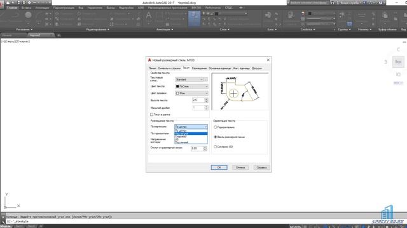407x228 pixels.
Task: Switch to the Fit (Размещение) tab
Action: pyautogui.click(x=199, y=68)
